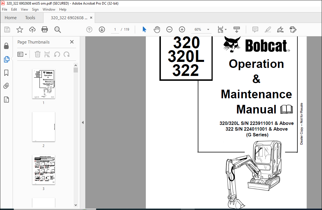The width and height of the screenshot is (322, 210).
Task: Open the Help menu
Action: (63, 9)
